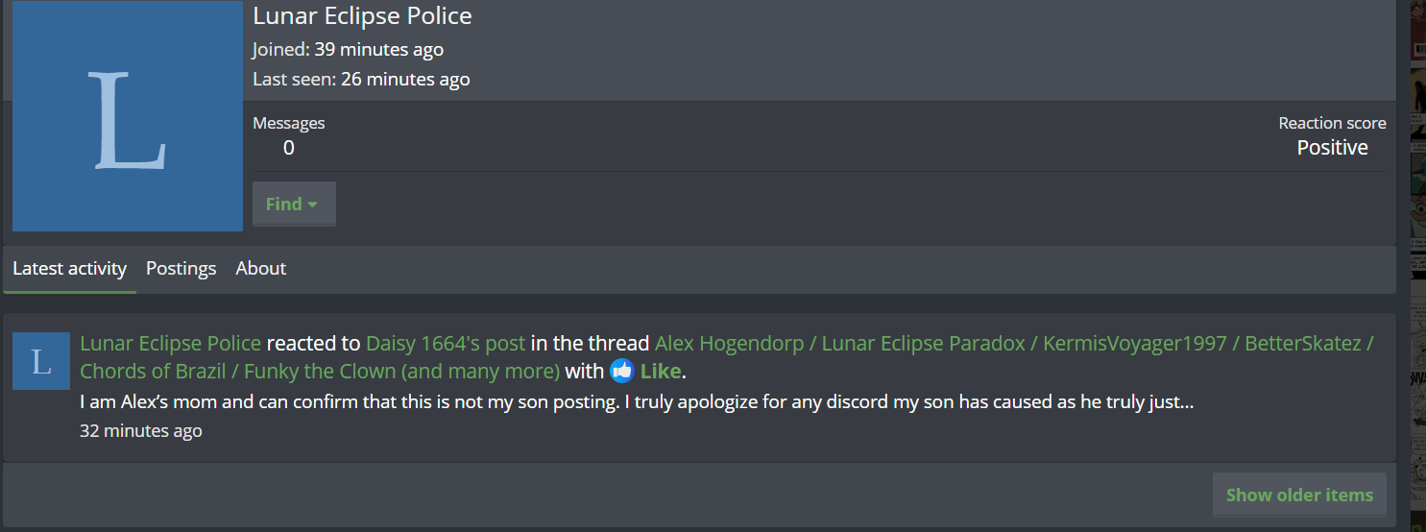Image resolution: width=1426 pixels, height=532 pixels.
Task: Click the Positive reaction score value
Action: click(x=1332, y=148)
